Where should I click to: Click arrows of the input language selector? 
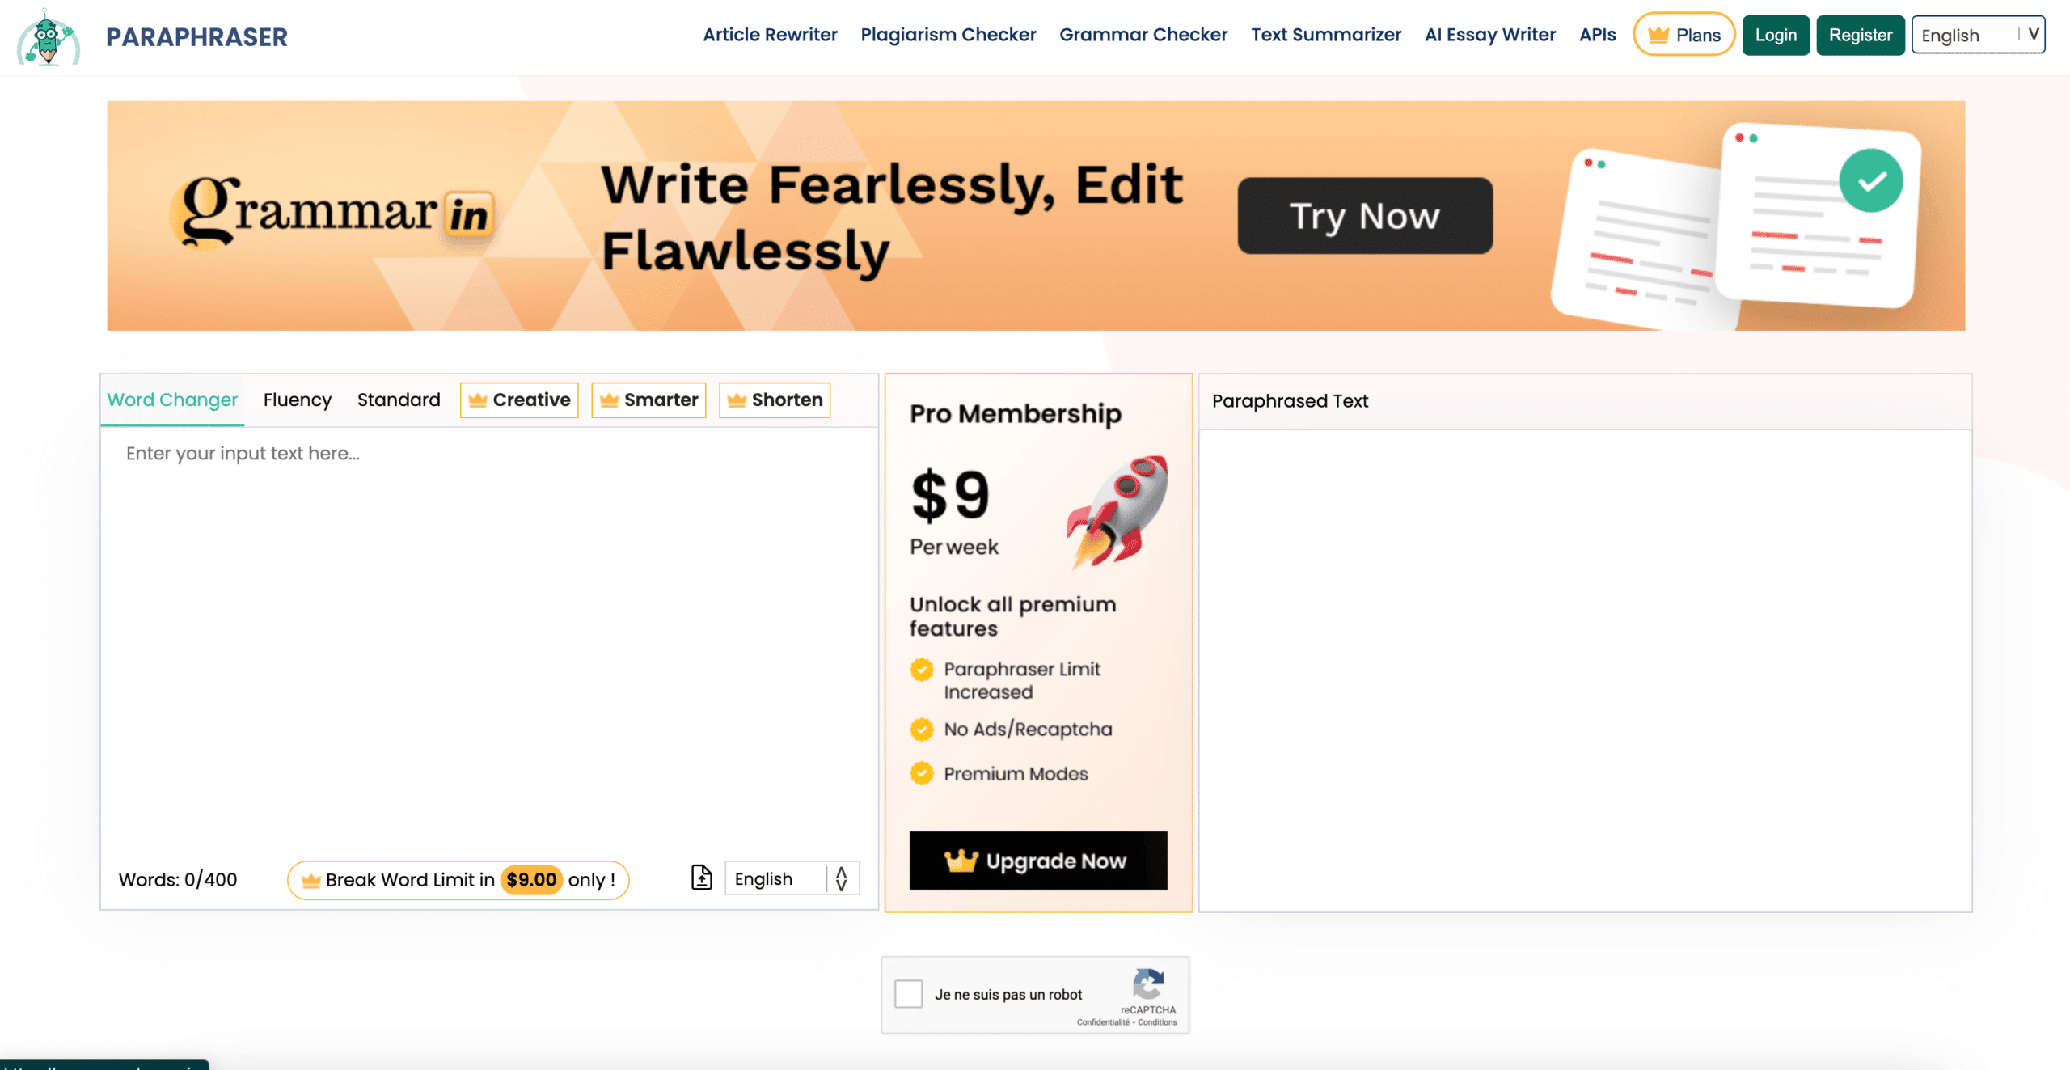(842, 879)
